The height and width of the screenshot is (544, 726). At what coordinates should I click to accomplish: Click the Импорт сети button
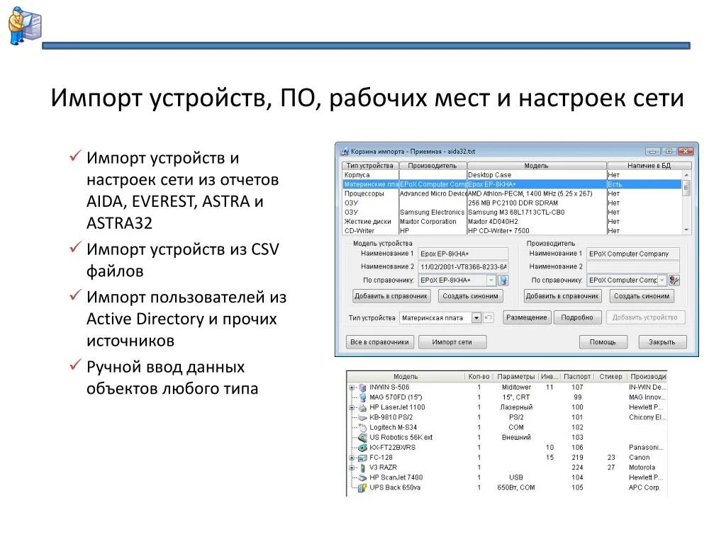tap(452, 342)
